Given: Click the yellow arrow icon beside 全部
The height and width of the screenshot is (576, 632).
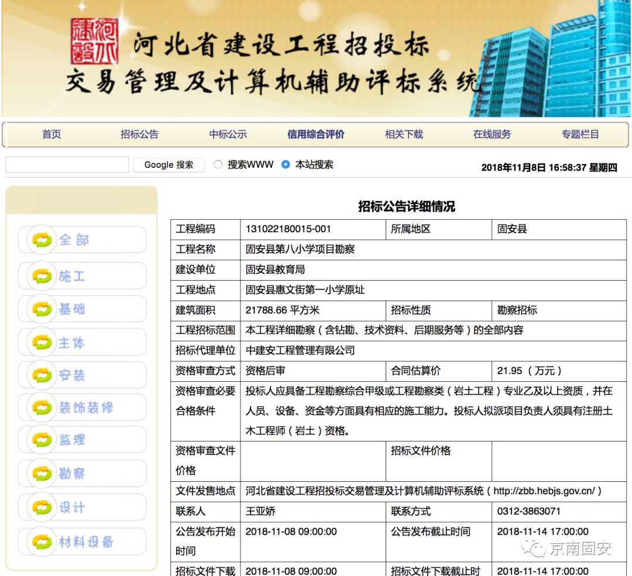Looking at the screenshot, I should coord(42,240).
